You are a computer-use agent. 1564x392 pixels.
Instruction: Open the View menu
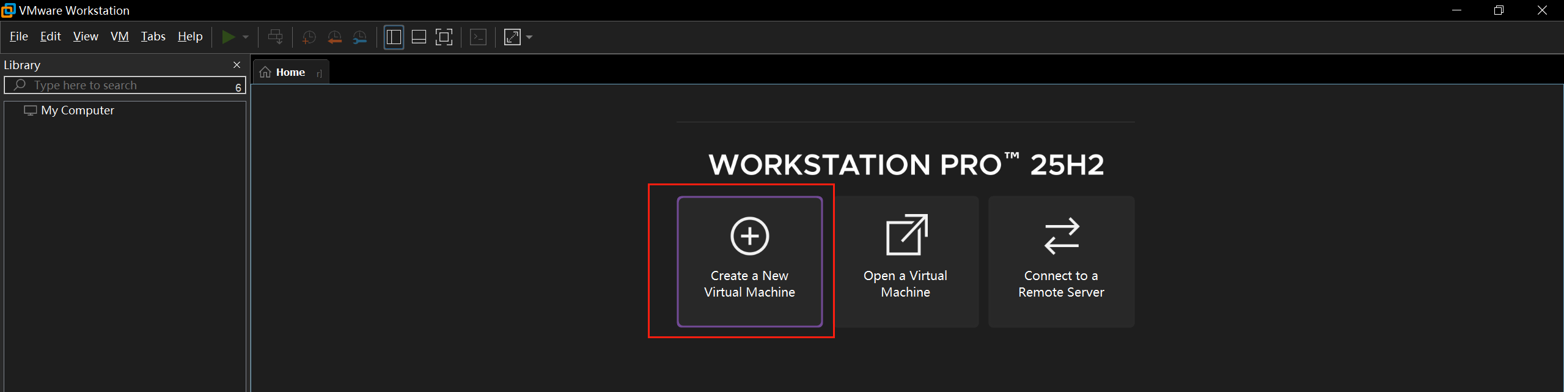(86, 37)
